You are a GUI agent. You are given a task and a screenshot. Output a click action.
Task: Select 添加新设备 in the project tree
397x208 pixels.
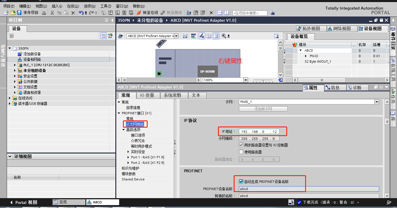coord(32,54)
